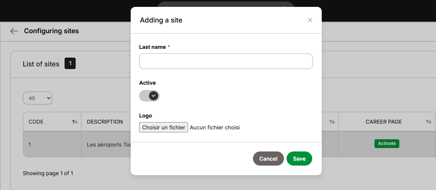Go back using the arrow beside Configuring sites

coord(14,31)
